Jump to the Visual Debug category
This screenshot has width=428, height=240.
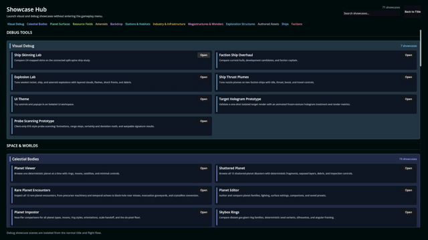click(x=15, y=24)
